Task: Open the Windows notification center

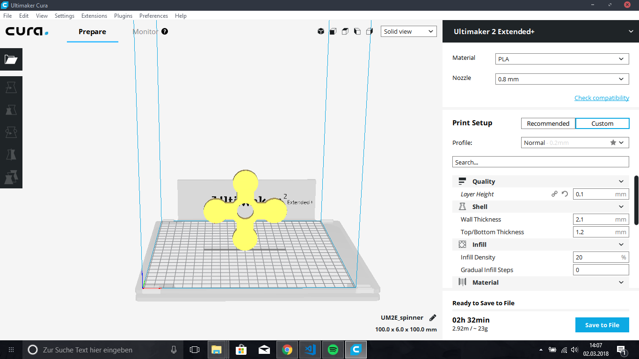Action: (622, 350)
